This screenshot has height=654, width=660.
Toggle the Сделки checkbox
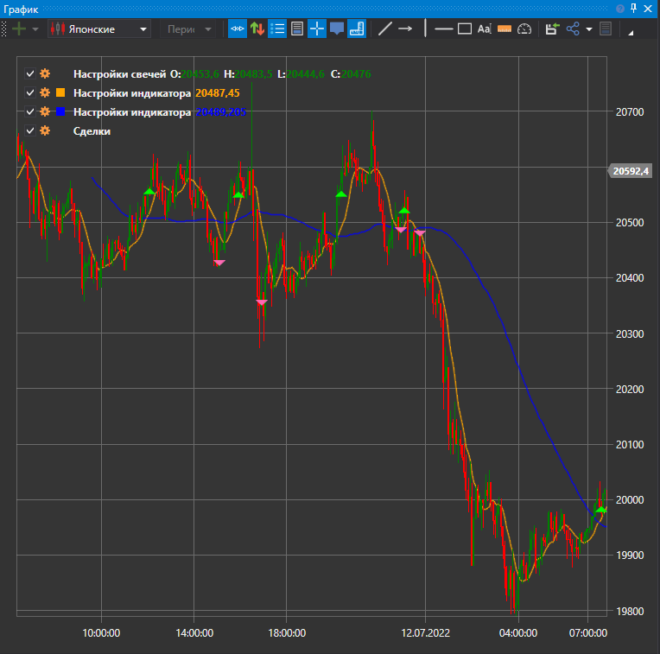point(30,130)
